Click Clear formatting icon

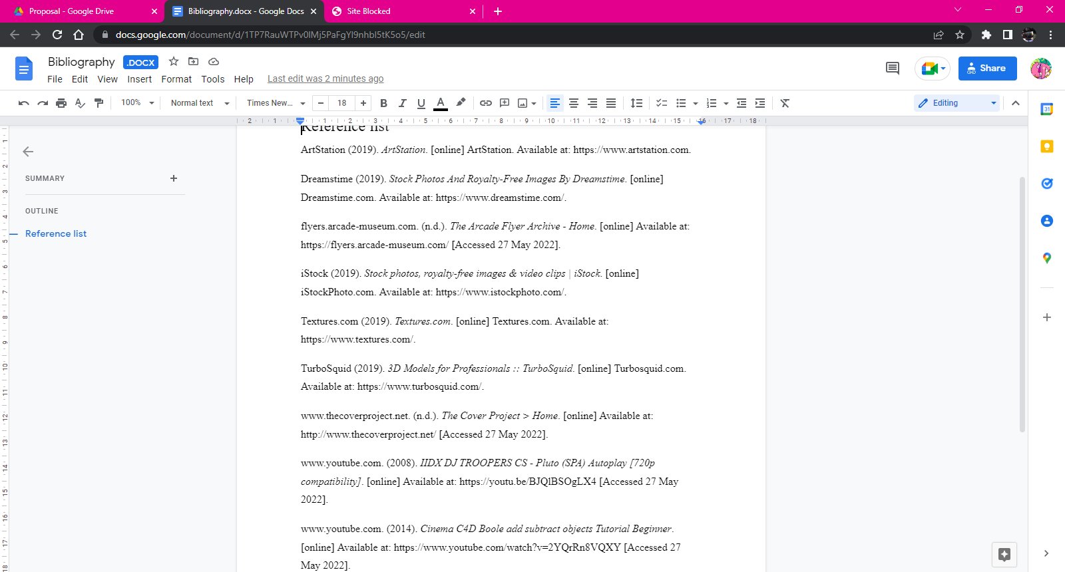pos(785,103)
